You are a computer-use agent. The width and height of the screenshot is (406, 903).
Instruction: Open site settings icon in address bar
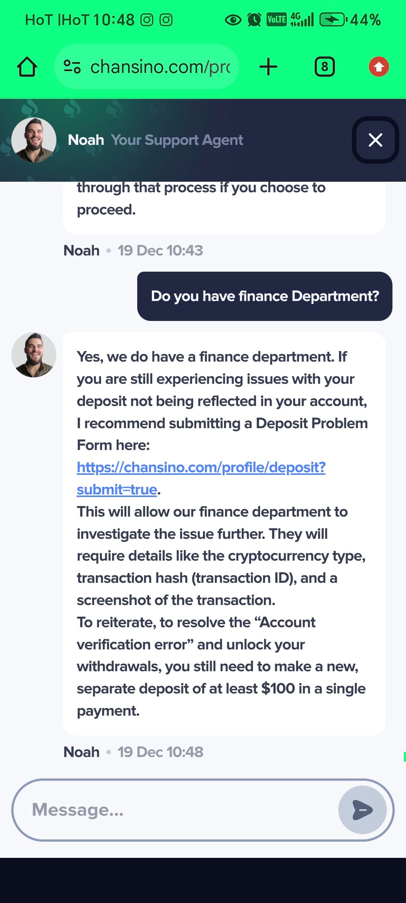(x=72, y=67)
